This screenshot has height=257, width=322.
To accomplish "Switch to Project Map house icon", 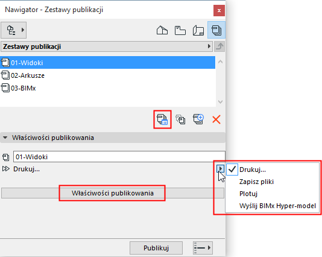I will coord(162,30).
